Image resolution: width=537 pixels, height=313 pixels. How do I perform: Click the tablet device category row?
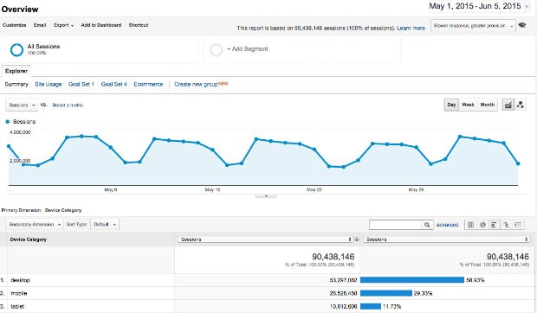tap(267, 306)
